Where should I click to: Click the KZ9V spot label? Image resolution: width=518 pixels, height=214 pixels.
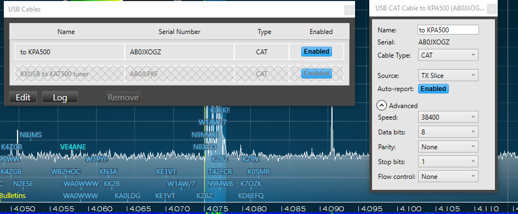click(x=251, y=159)
